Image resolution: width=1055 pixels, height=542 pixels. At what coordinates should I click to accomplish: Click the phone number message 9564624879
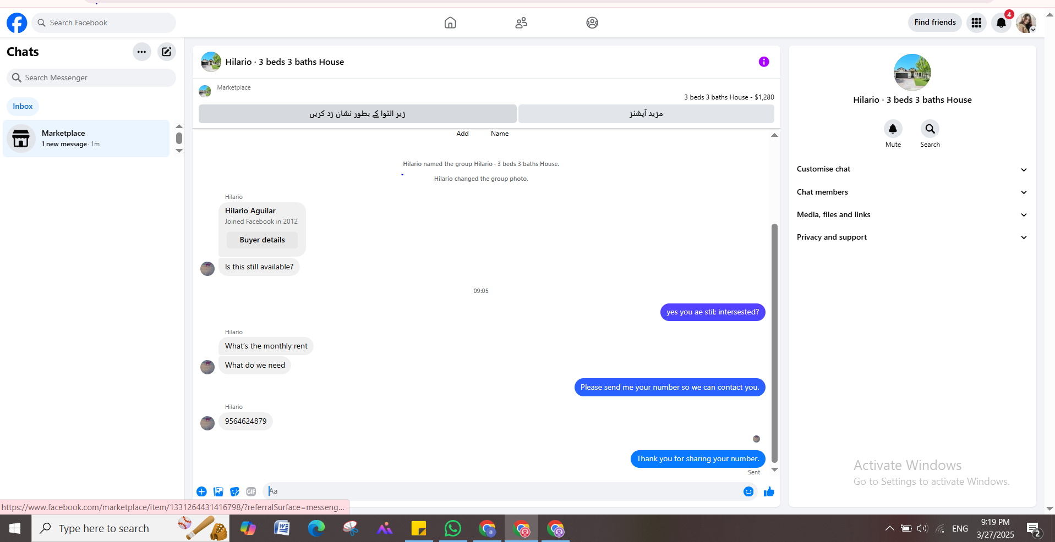pos(245,422)
